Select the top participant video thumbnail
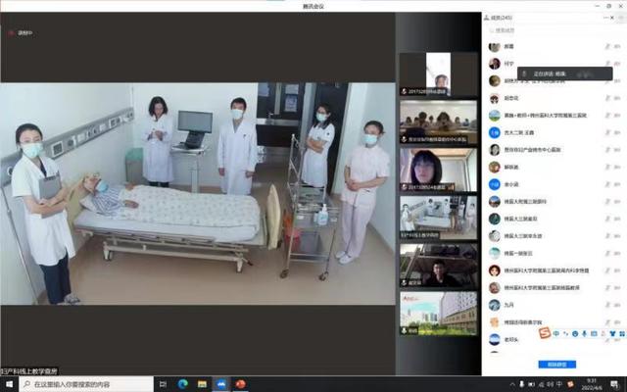Image resolution: width=627 pixels, height=392 pixels. tap(438, 73)
